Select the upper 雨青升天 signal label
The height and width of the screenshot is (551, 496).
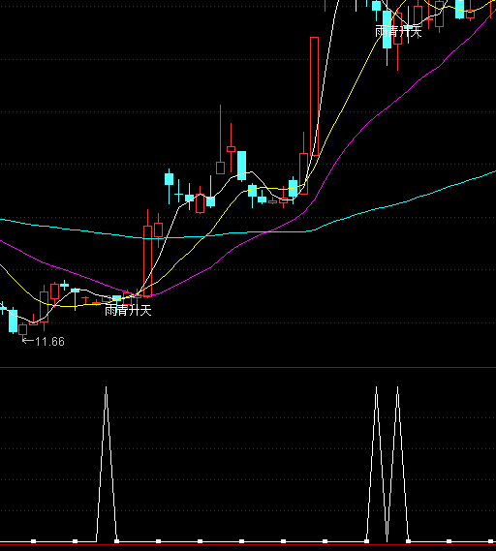pyautogui.click(x=398, y=31)
